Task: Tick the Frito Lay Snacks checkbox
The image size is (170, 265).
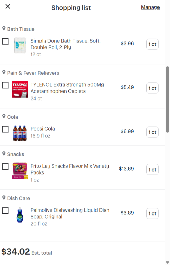Action: coord(5,166)
